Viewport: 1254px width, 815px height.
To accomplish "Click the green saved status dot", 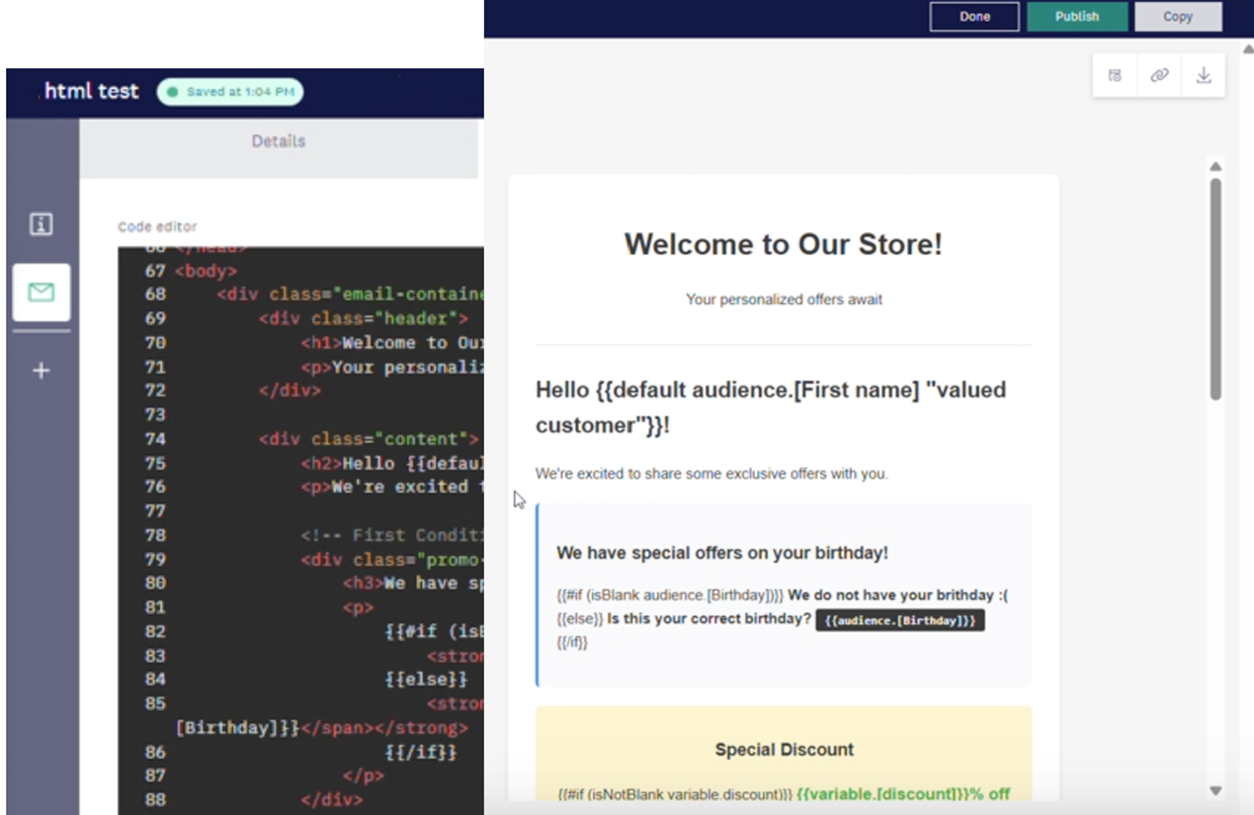I will point(173,93).
